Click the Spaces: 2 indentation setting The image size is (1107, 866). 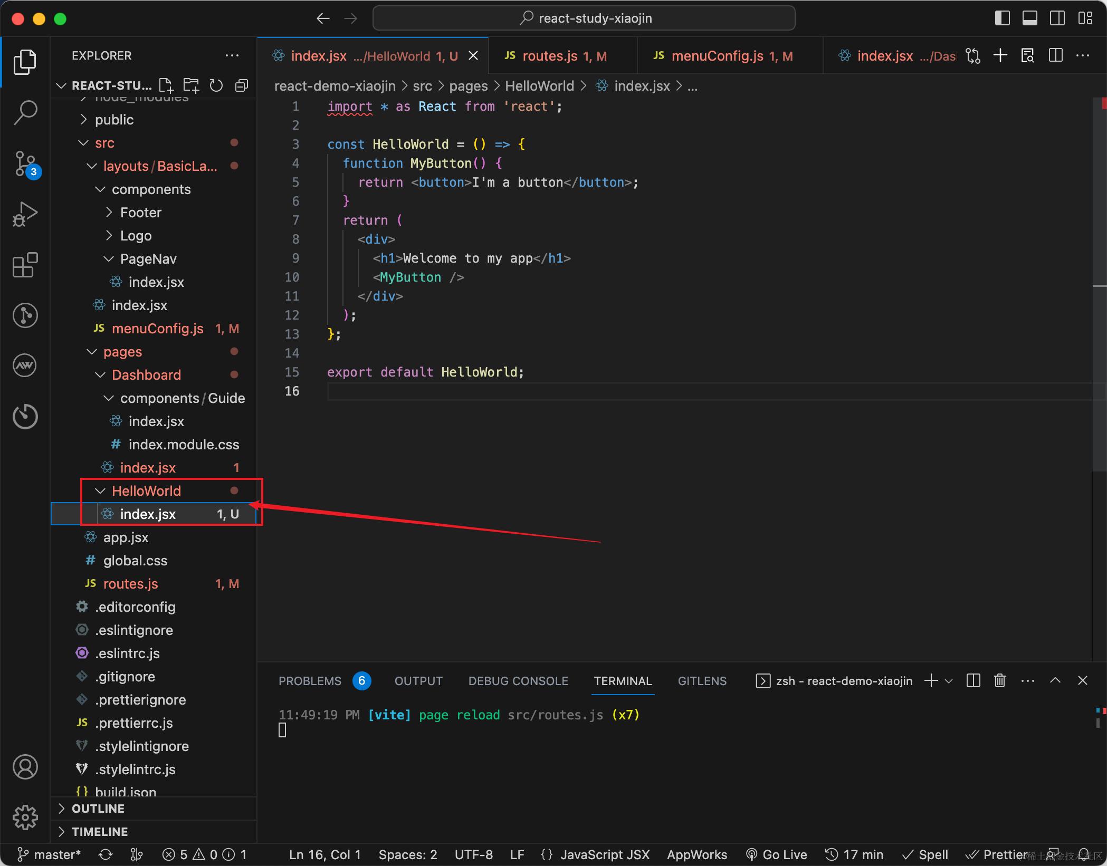(x=408, y=854)
